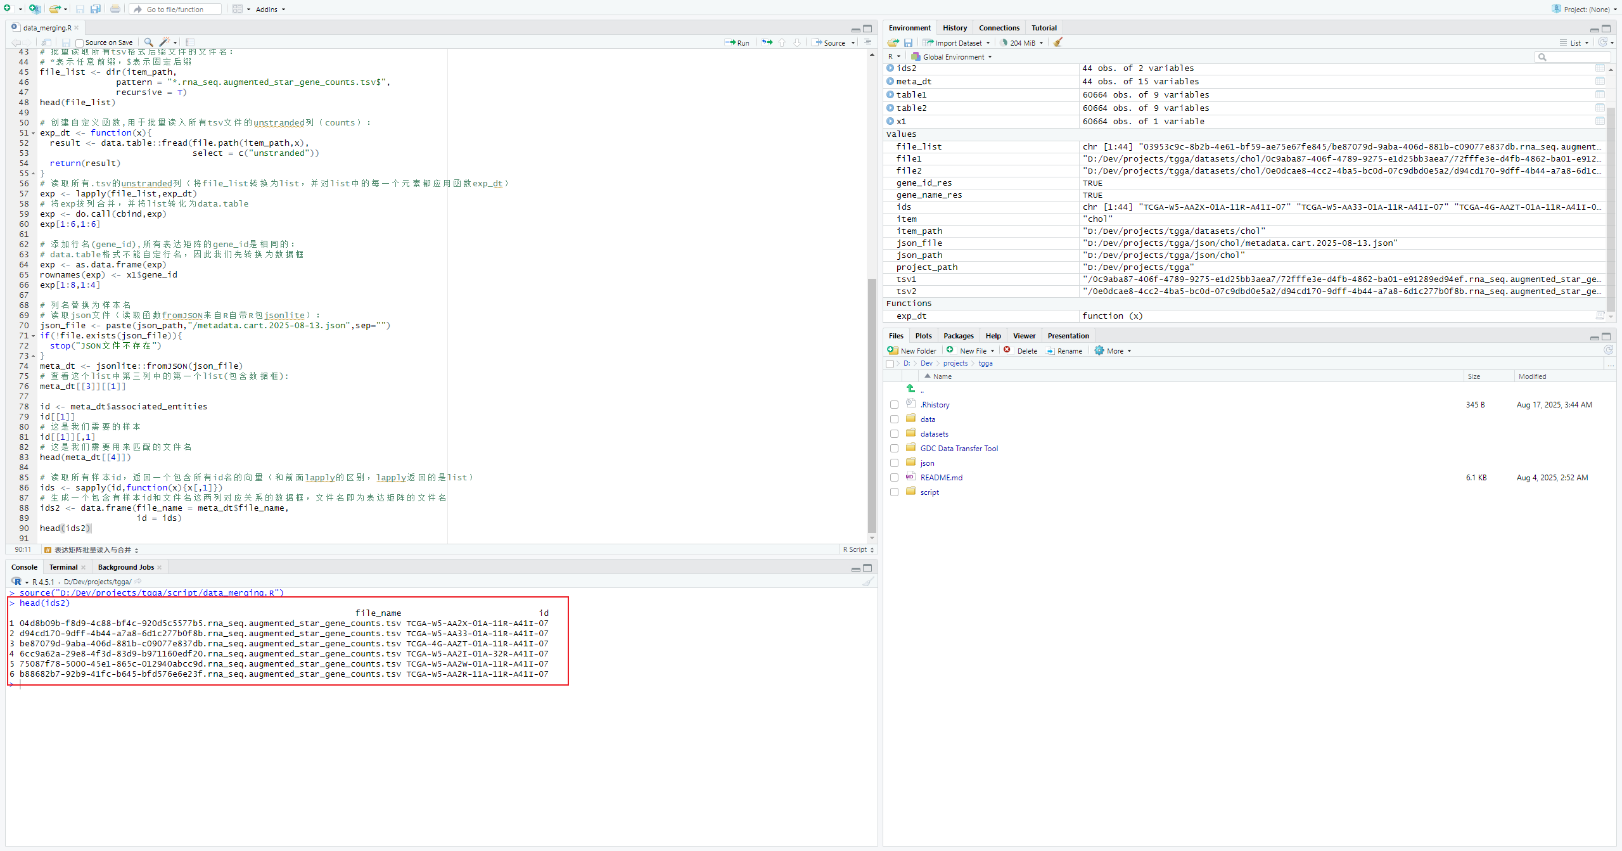Switch to the Packages tab
The width and height of the screenshot is (1622, 851).
(958, 336)
